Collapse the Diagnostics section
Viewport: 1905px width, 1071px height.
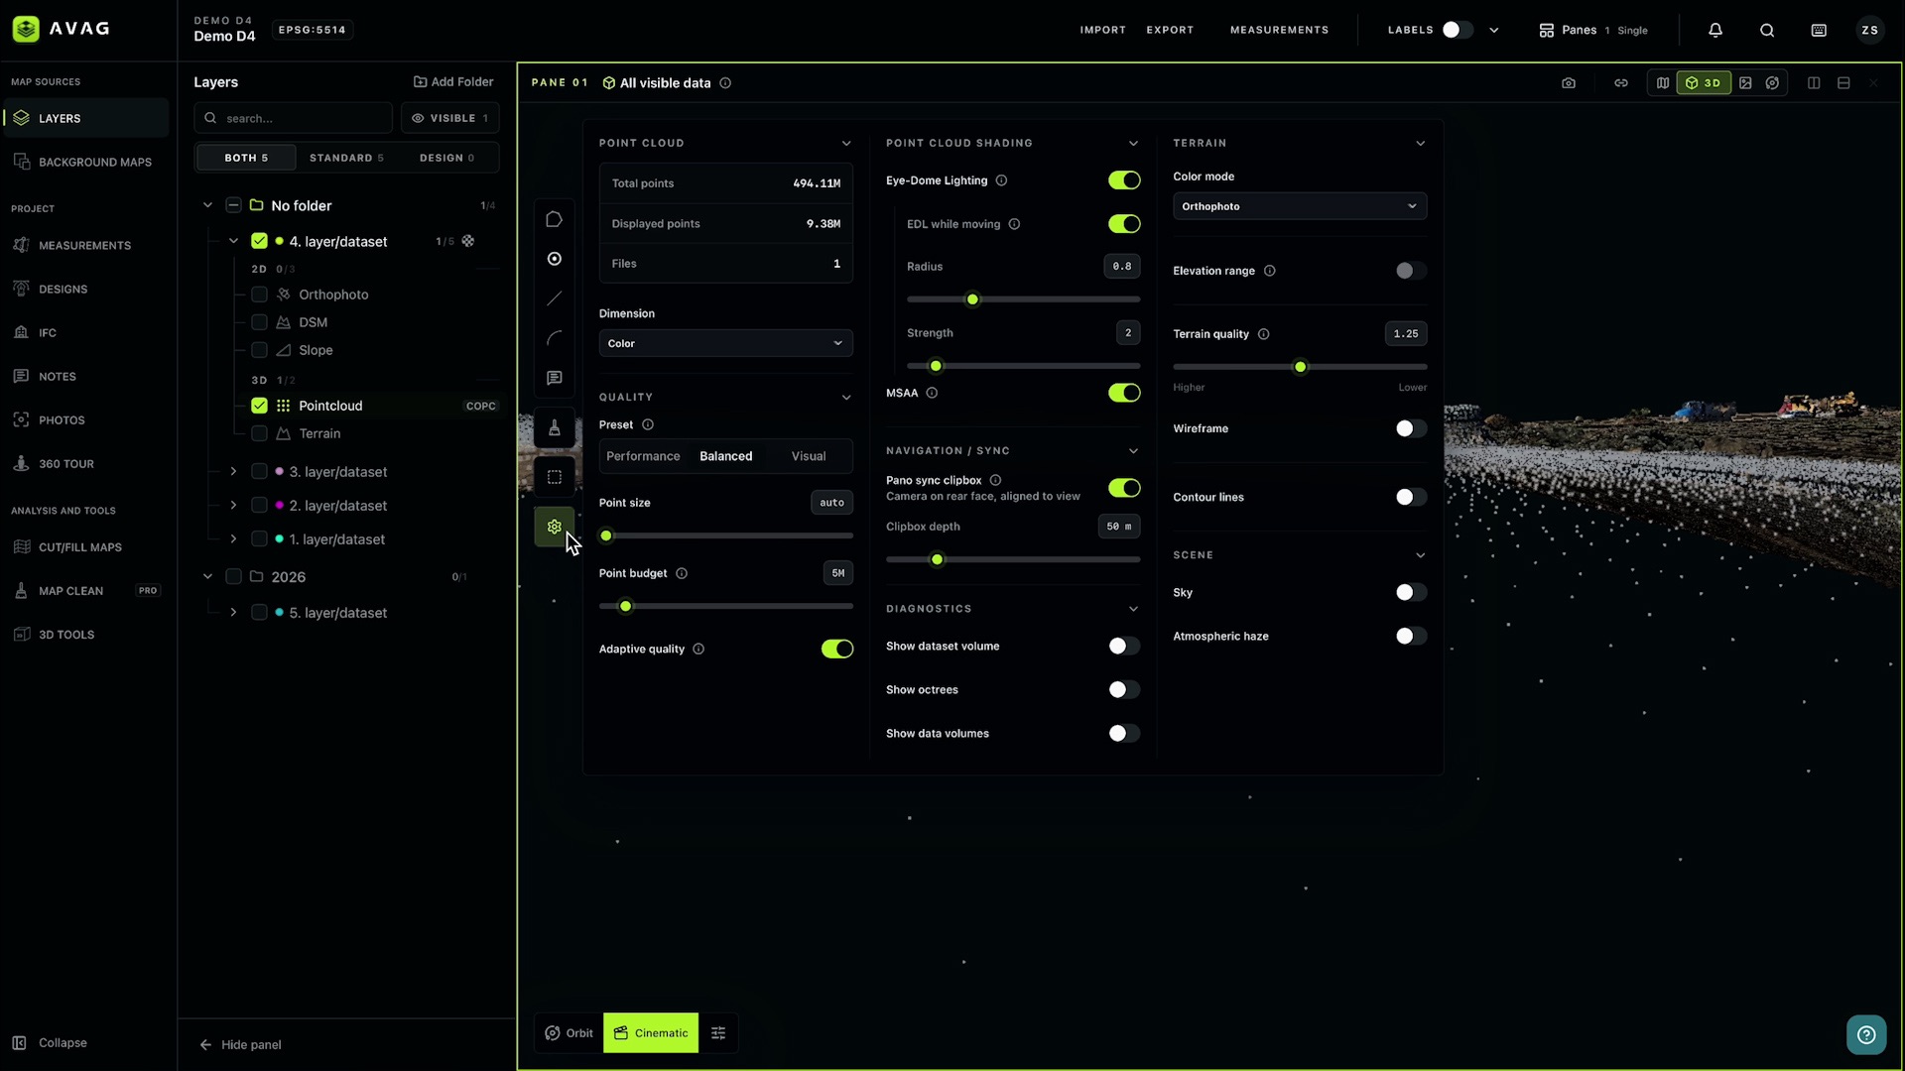pos(1133,609)
